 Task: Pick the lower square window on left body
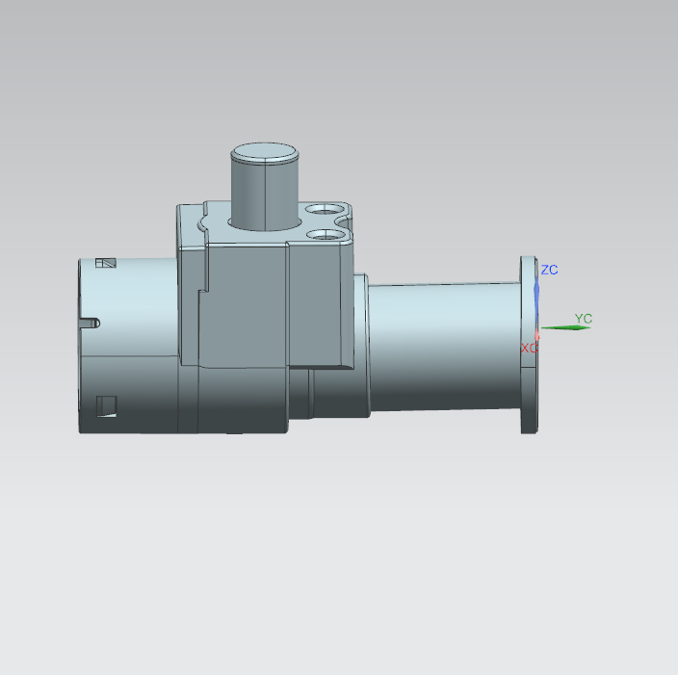pos(108,404)
